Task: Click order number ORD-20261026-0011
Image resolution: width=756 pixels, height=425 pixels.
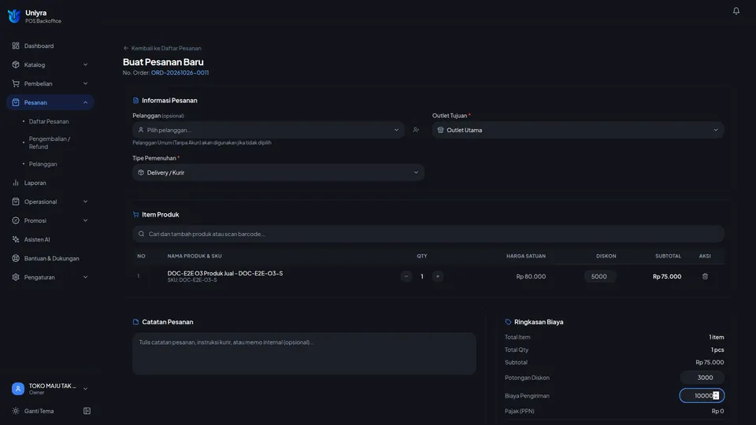Action: click(180, 72)
